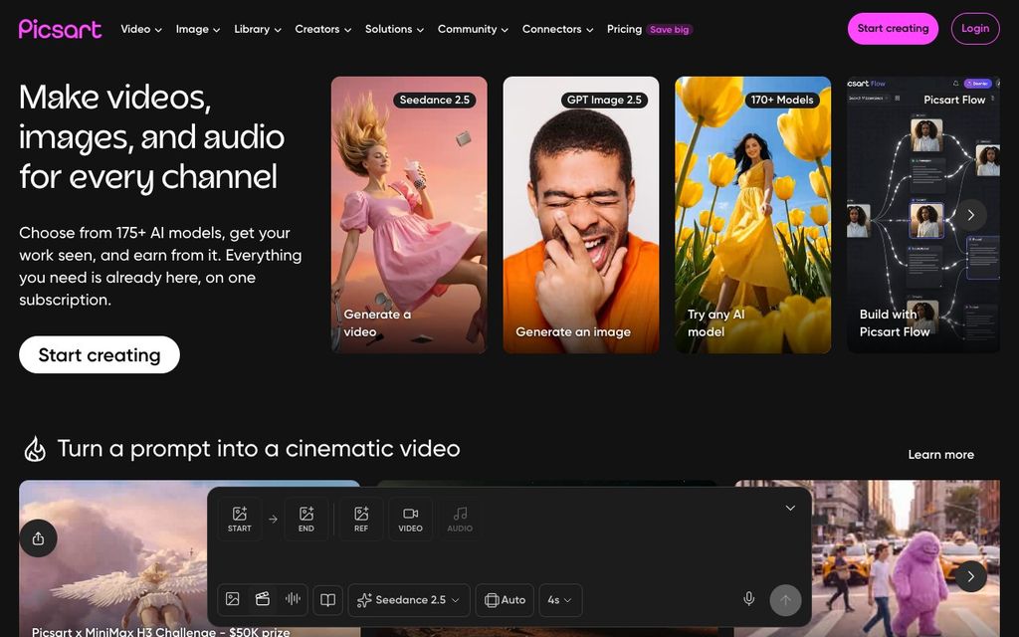Image resolution: width=1019 pixels, height=637 pixels.
Task: Open the Pricing page
Action: pos(624,29)
